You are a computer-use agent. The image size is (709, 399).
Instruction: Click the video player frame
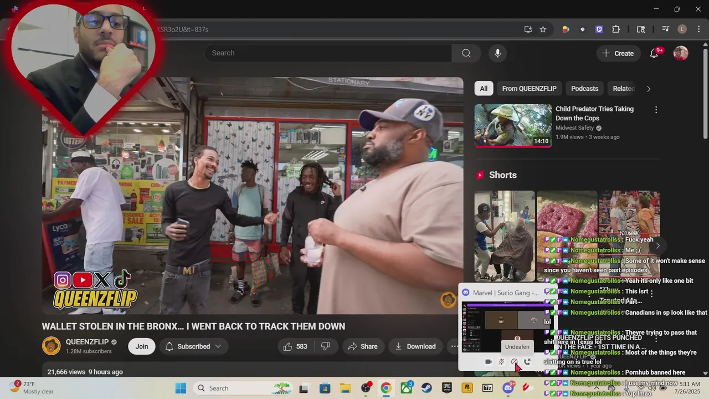click(x=253, y=196)
